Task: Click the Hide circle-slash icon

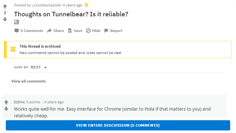Action: [x=88, y=31]
